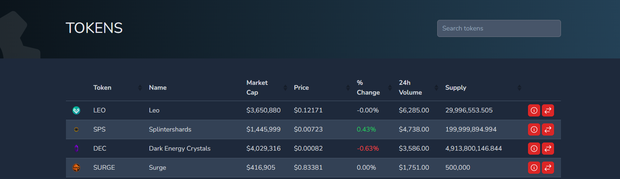Viewport: 620px width, 179px height.
Task: Open info for the SPS token
Action: tap(534, 129)
